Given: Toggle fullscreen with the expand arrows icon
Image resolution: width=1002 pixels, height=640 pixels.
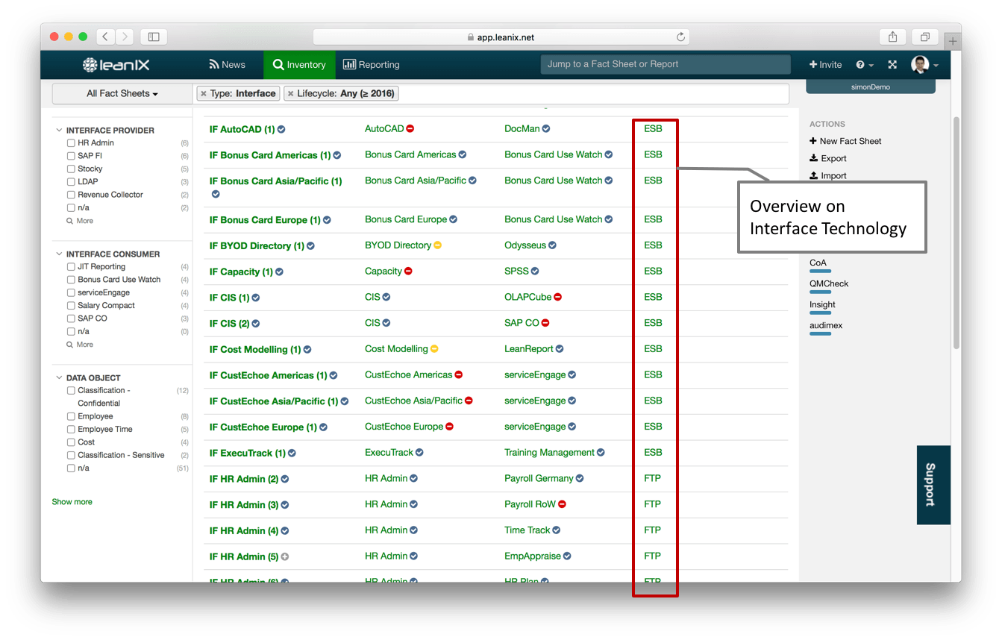Looking at the screenshot, I should click(892, 65).
